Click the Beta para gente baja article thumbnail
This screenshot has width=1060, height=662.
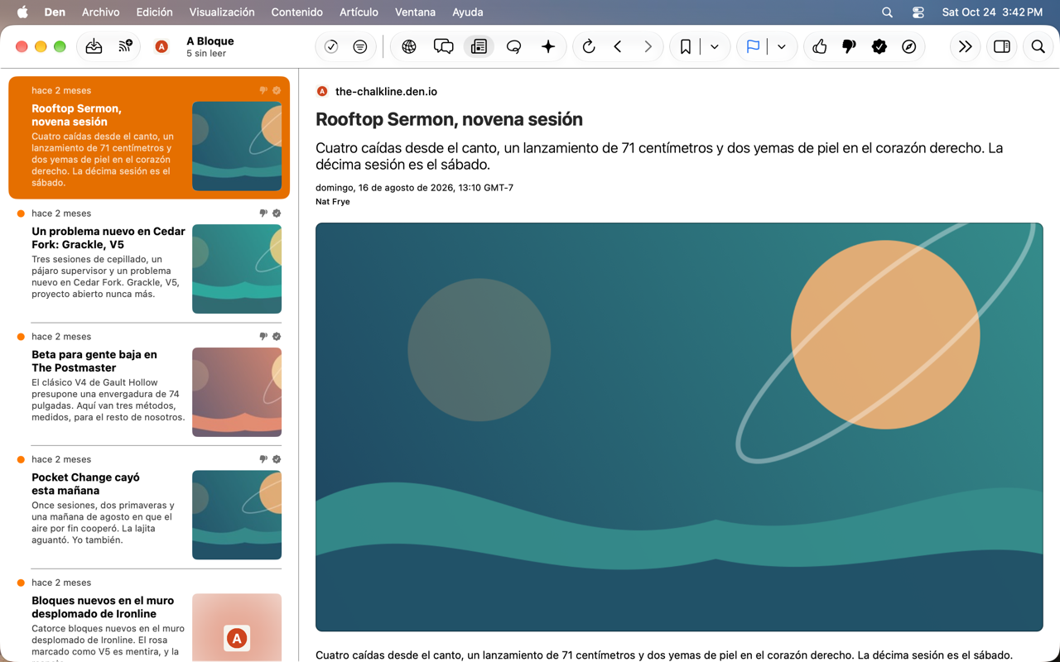point(237,392)
